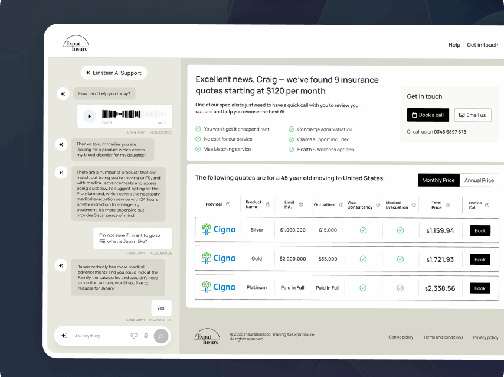Select the Monthly Price toggle
Image resolution: width=504 pixels, height=377 pixels.
pos(438,180)
